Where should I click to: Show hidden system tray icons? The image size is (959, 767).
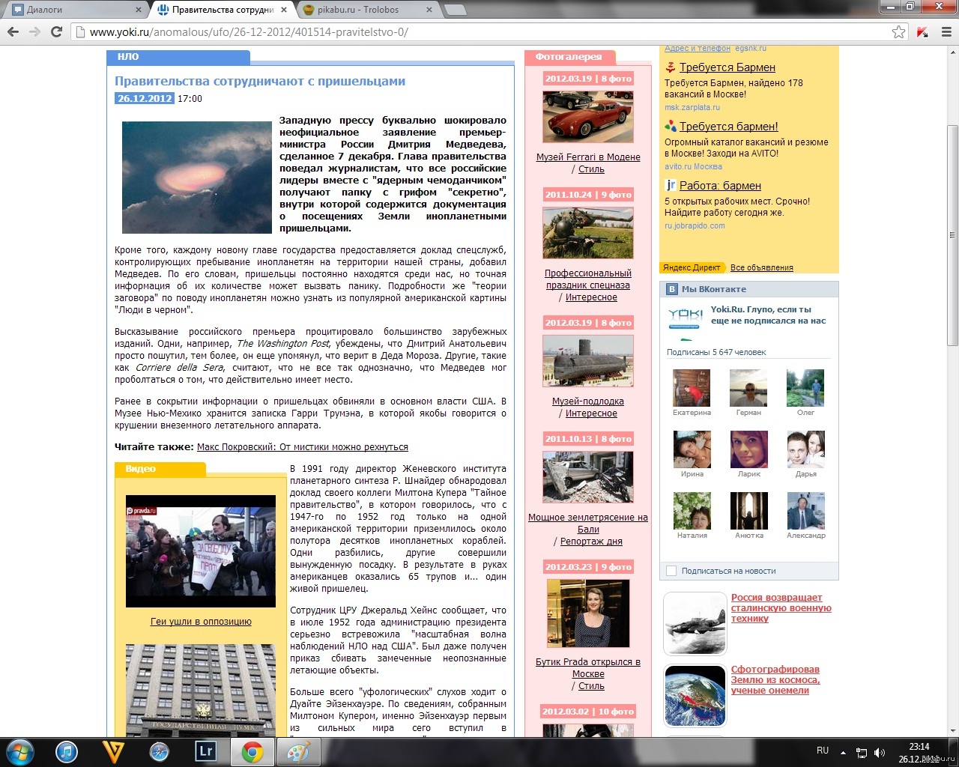coord(843,753)
